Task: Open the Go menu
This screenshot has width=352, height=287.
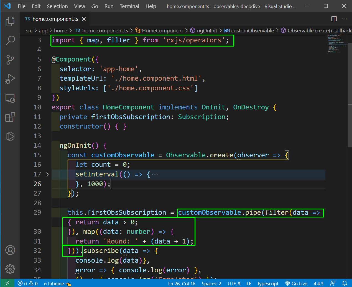Action: [x=95, y=6]
